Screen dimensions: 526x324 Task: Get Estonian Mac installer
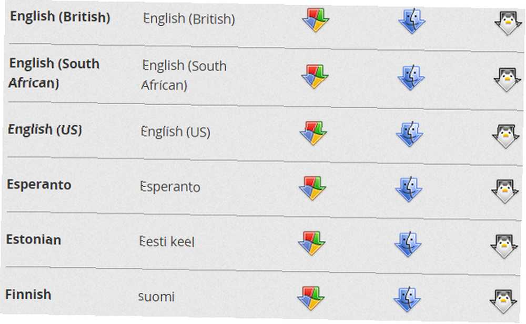[x=408, y=245]
